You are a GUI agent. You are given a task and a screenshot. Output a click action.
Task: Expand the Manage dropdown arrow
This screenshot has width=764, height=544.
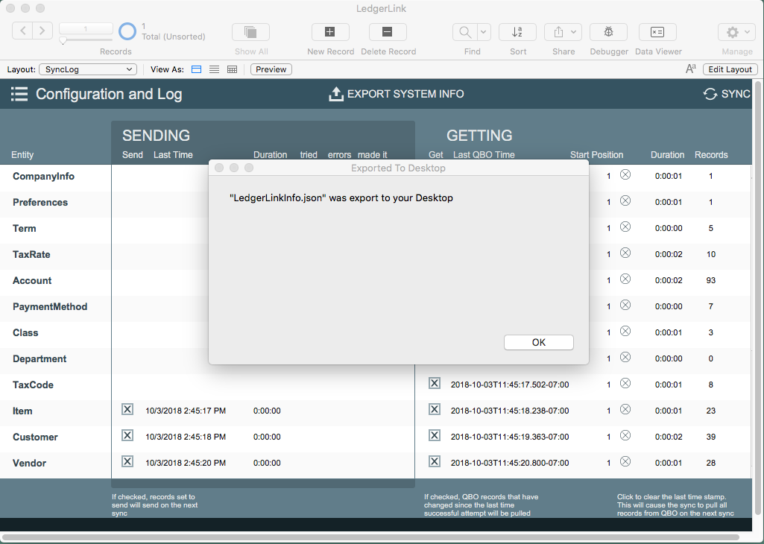748,32
